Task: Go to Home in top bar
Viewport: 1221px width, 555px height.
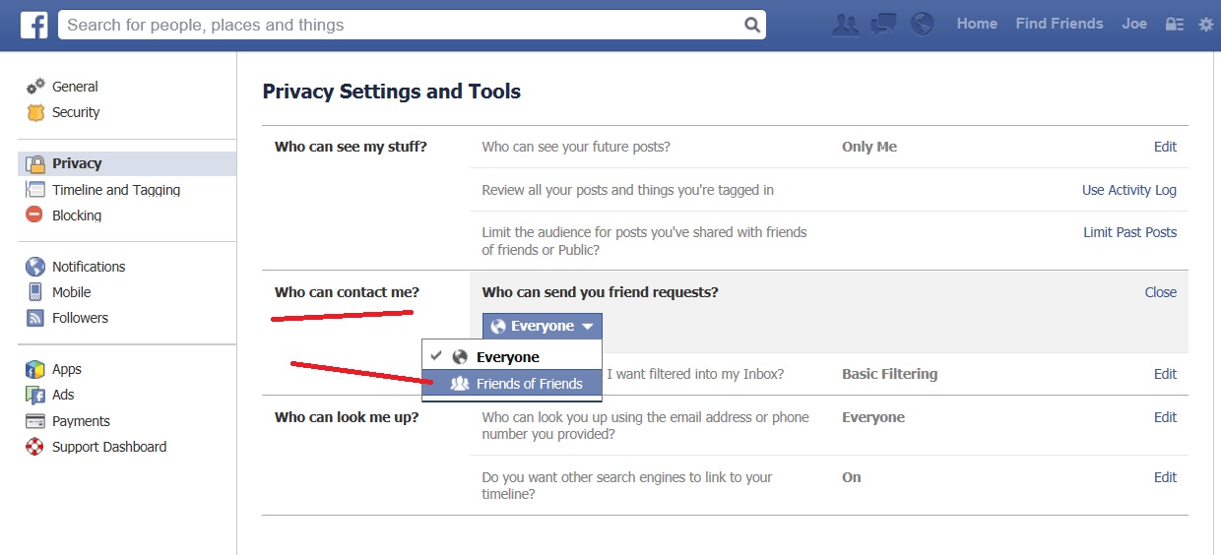Action: click(x=977, y=24)
